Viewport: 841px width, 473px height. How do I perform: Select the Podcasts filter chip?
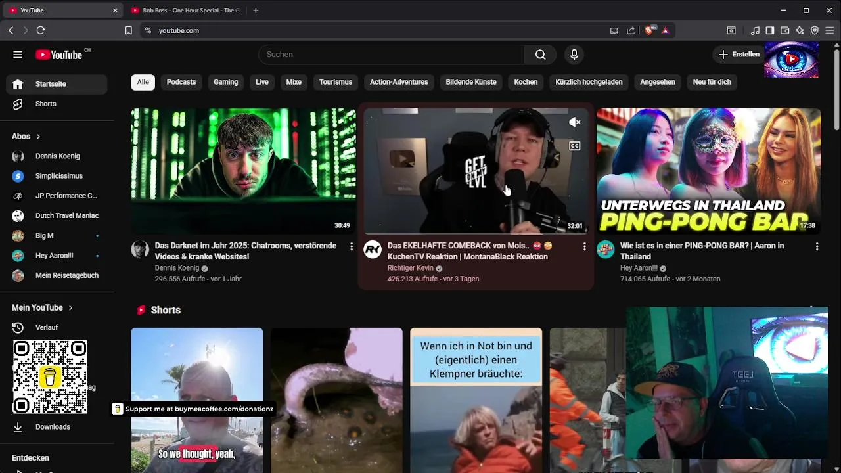pos(181,82)
